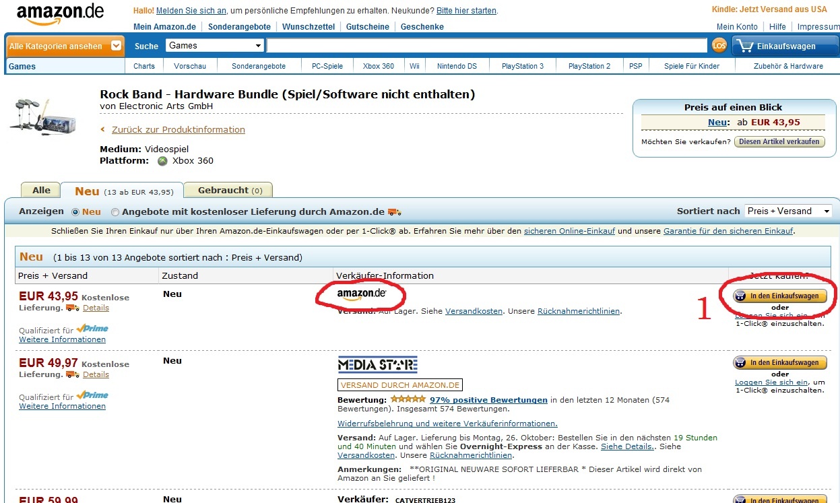Click amazon.de seller logo in first offer
Screen dimensions: 840x503
point(362,294)
